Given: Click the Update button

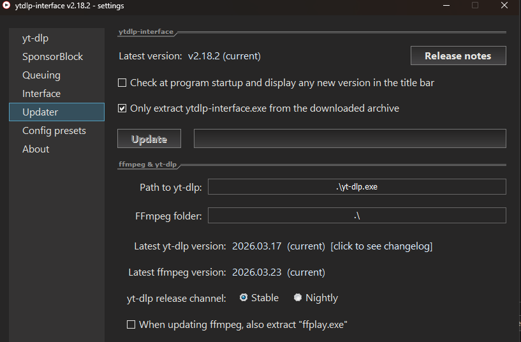Looking at the screenshot, I should point(149,138).
